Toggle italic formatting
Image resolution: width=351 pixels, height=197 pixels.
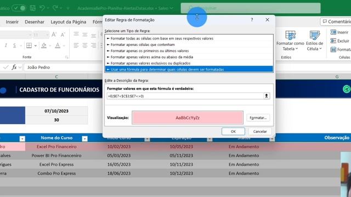[6, 45]
